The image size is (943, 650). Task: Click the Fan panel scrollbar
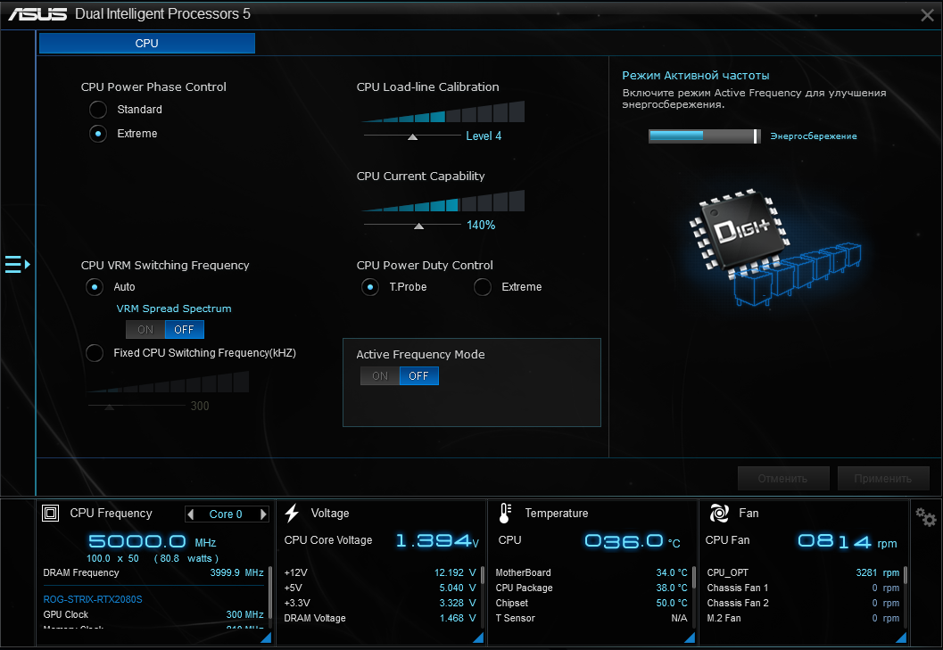(x=906, y=575)
